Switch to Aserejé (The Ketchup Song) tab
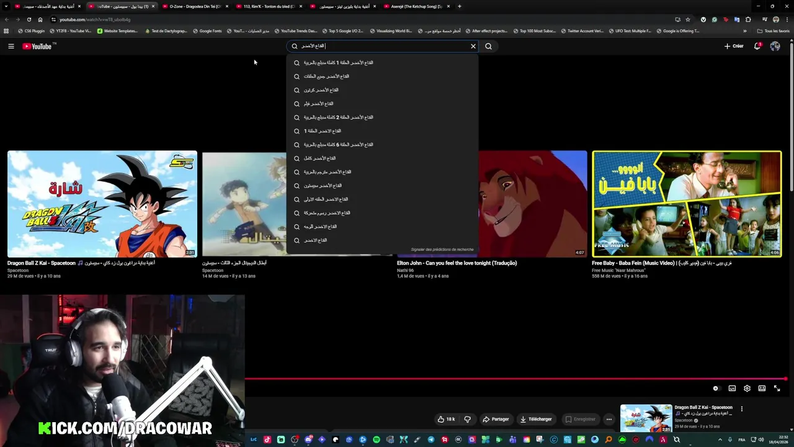 (x=416, y=6)
